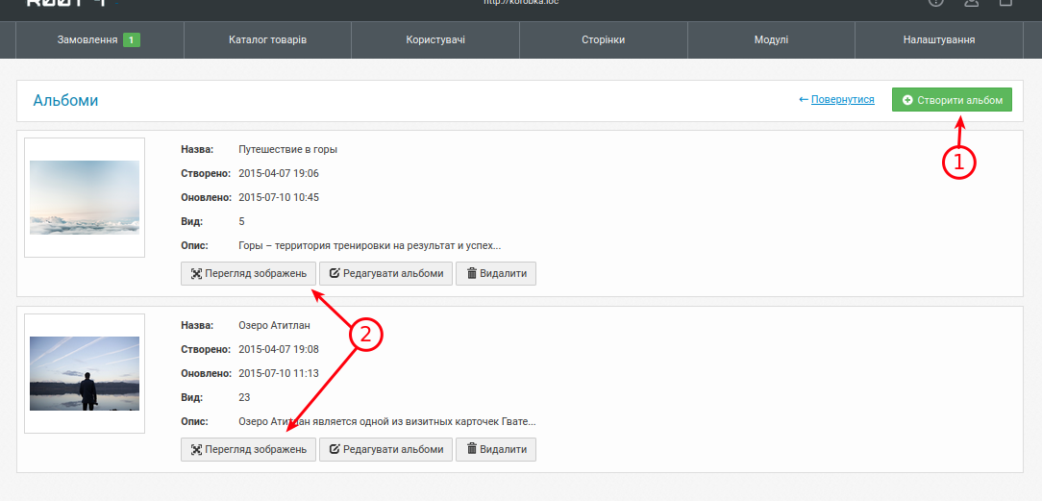
Task: Select created date 2015-04-07 19:08
Action: [279, 349]
